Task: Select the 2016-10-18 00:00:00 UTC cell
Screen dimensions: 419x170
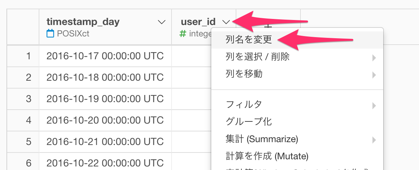Action: click(105, 77)
